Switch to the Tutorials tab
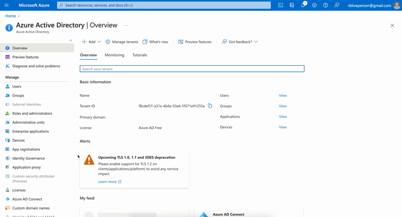Viewport: 402px width, 217px height. coord(140,55)
